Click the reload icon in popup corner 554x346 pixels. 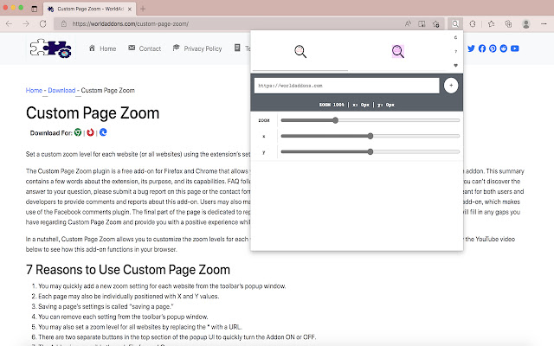(x=455, y=37)
